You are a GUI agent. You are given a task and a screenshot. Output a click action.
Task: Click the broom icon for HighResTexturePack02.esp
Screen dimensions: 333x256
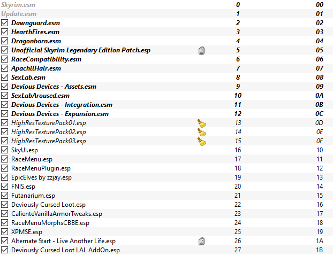(201, 133)
